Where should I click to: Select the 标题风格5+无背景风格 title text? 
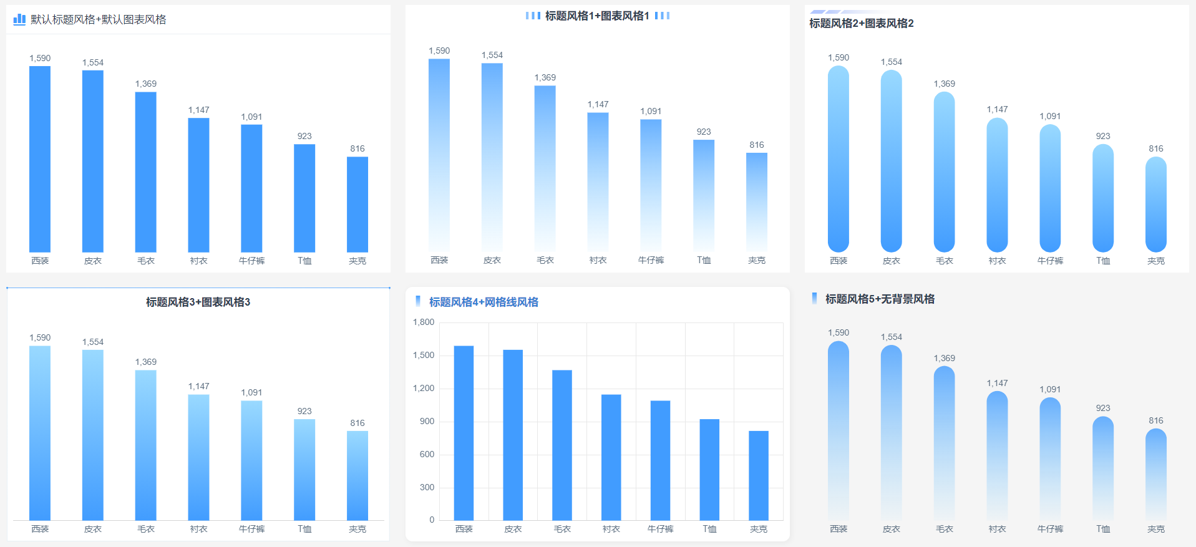(880, 299)
